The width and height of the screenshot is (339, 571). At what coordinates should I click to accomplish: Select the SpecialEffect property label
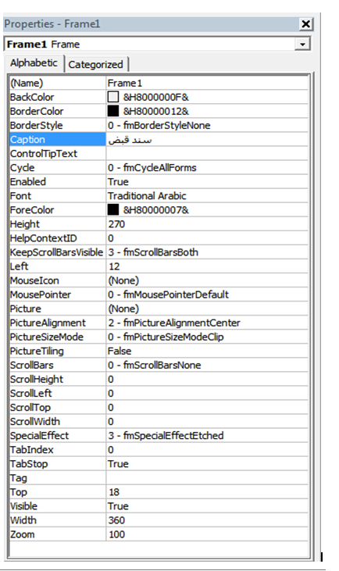[39, 436]
